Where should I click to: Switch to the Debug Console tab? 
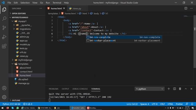click(80, 89)
